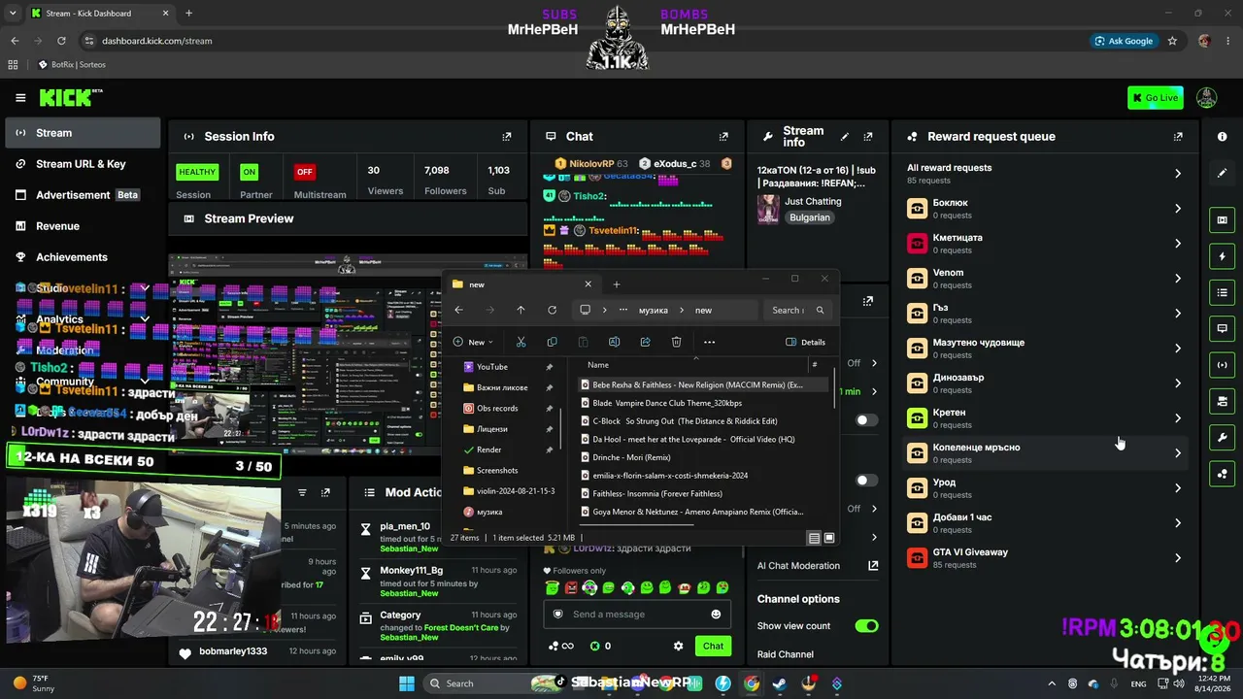Pop out the Session Info panel
The width and height of the screenshot is (1243, 699).
coord(507,137)
